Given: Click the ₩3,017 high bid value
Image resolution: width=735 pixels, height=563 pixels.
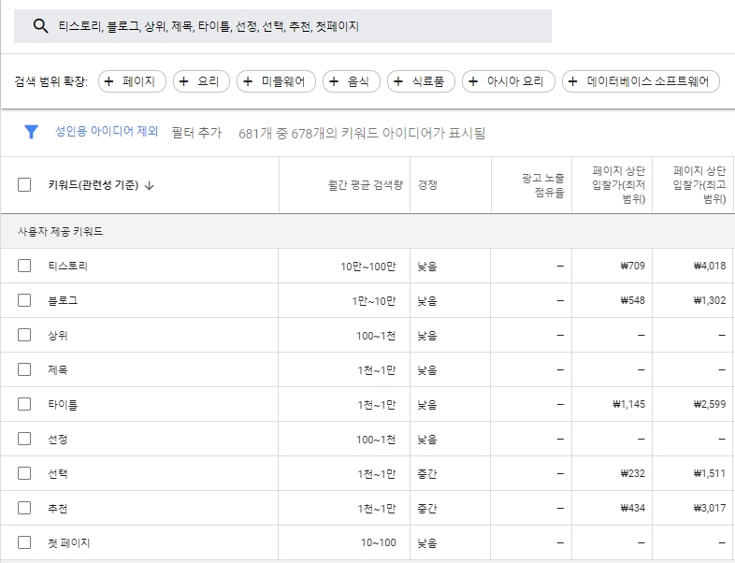Looking at the screenshot, I should pos(710,508).
